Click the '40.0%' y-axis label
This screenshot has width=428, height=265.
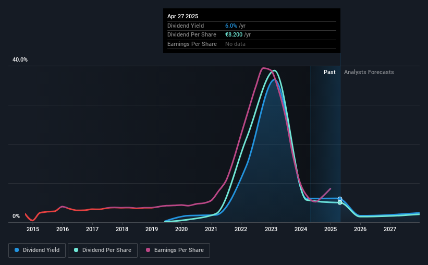[20, 60]
